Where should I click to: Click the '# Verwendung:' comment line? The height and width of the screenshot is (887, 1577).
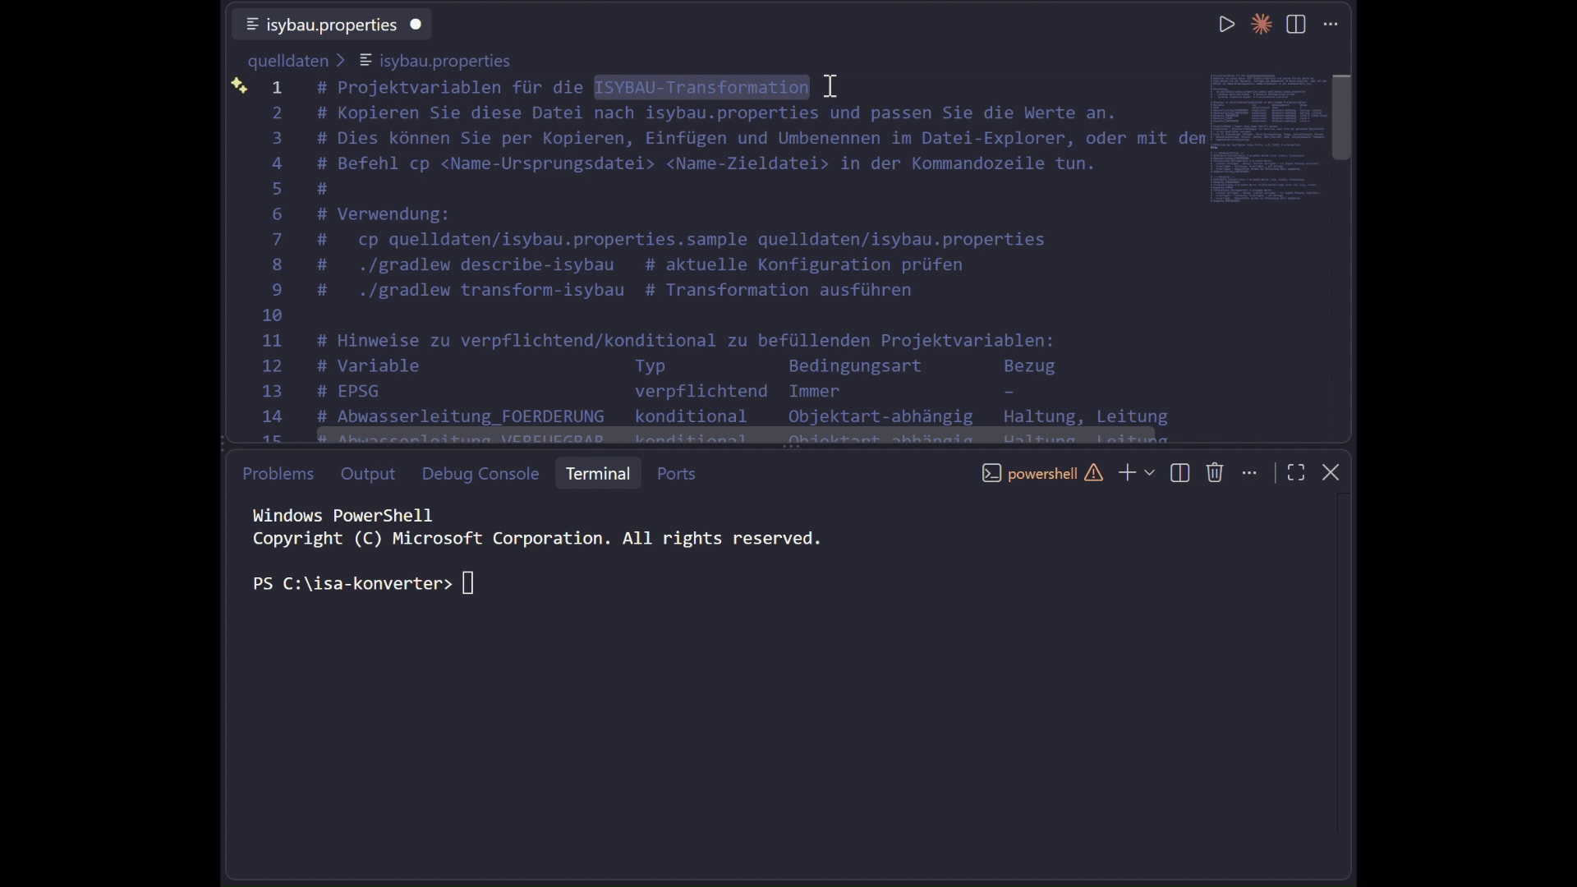click(x=384, y=214)
